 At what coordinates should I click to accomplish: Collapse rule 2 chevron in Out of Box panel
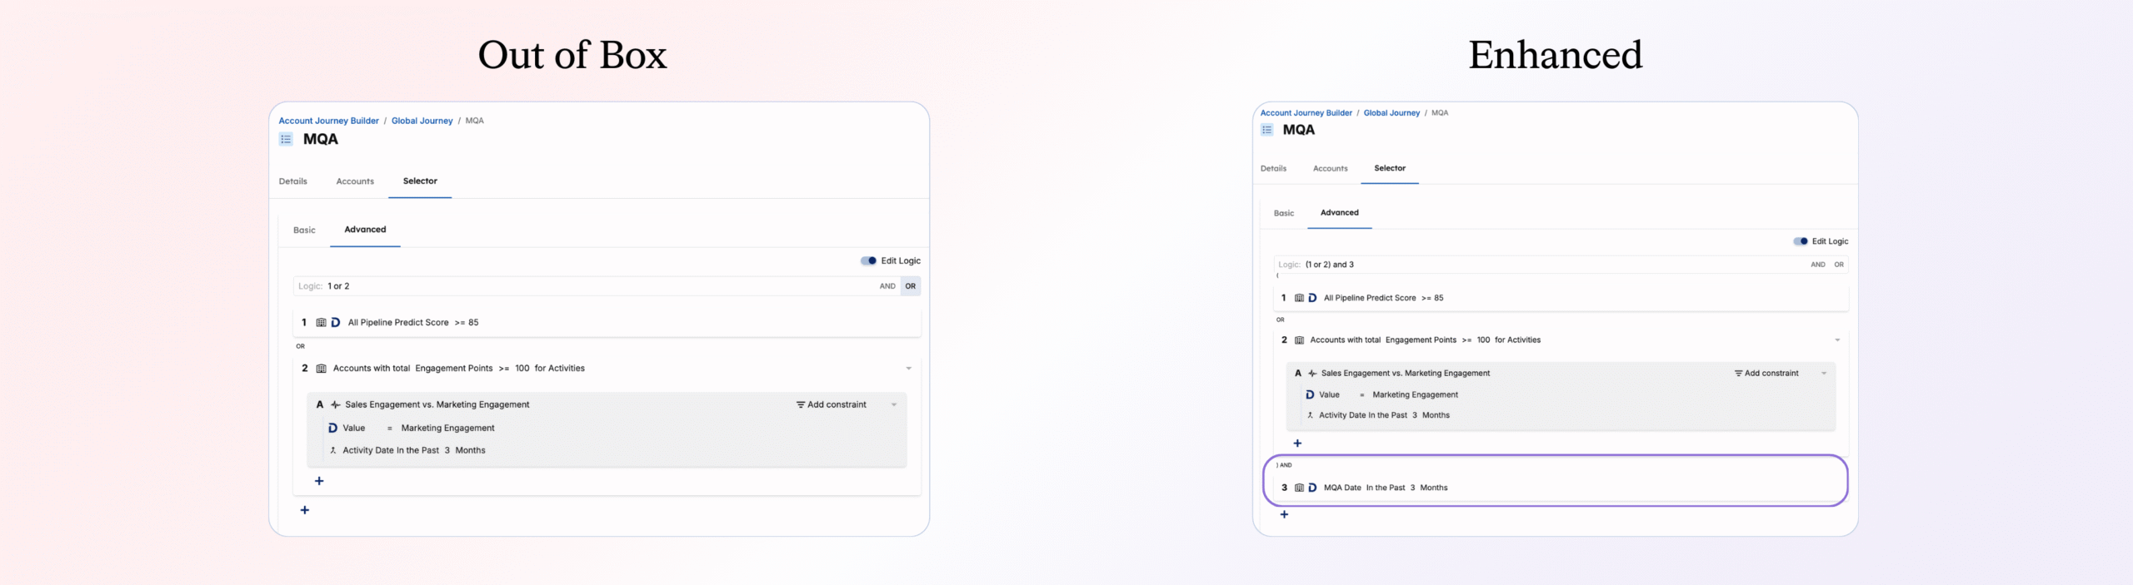click(908, 369)
